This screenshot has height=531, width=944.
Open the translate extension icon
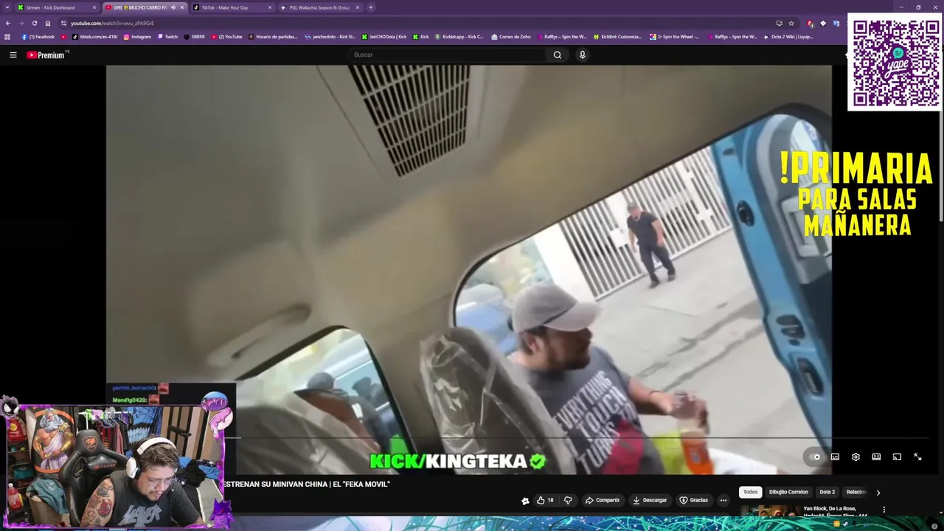[x=836, y=23]
